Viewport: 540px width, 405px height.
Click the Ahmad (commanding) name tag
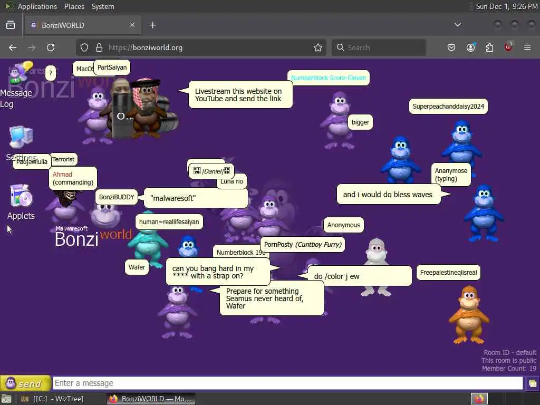pyautogui.click(x=73, y=178)
